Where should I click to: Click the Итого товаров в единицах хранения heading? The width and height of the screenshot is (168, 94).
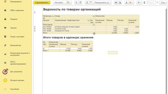coord(68,38)
